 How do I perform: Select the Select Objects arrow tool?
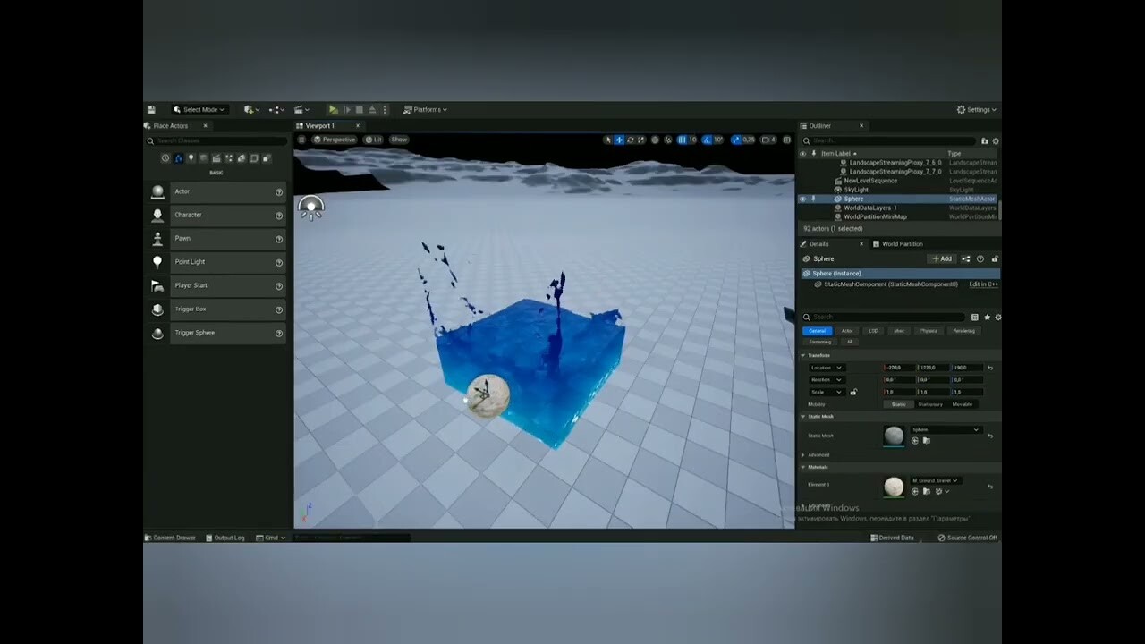[x=609, y=140]
